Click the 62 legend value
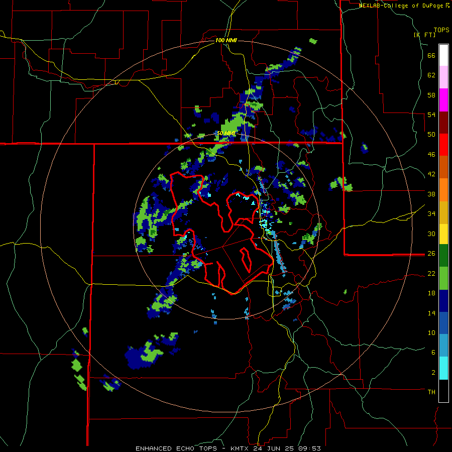Viewport: 452px width, 452px height. click(431, 75)
